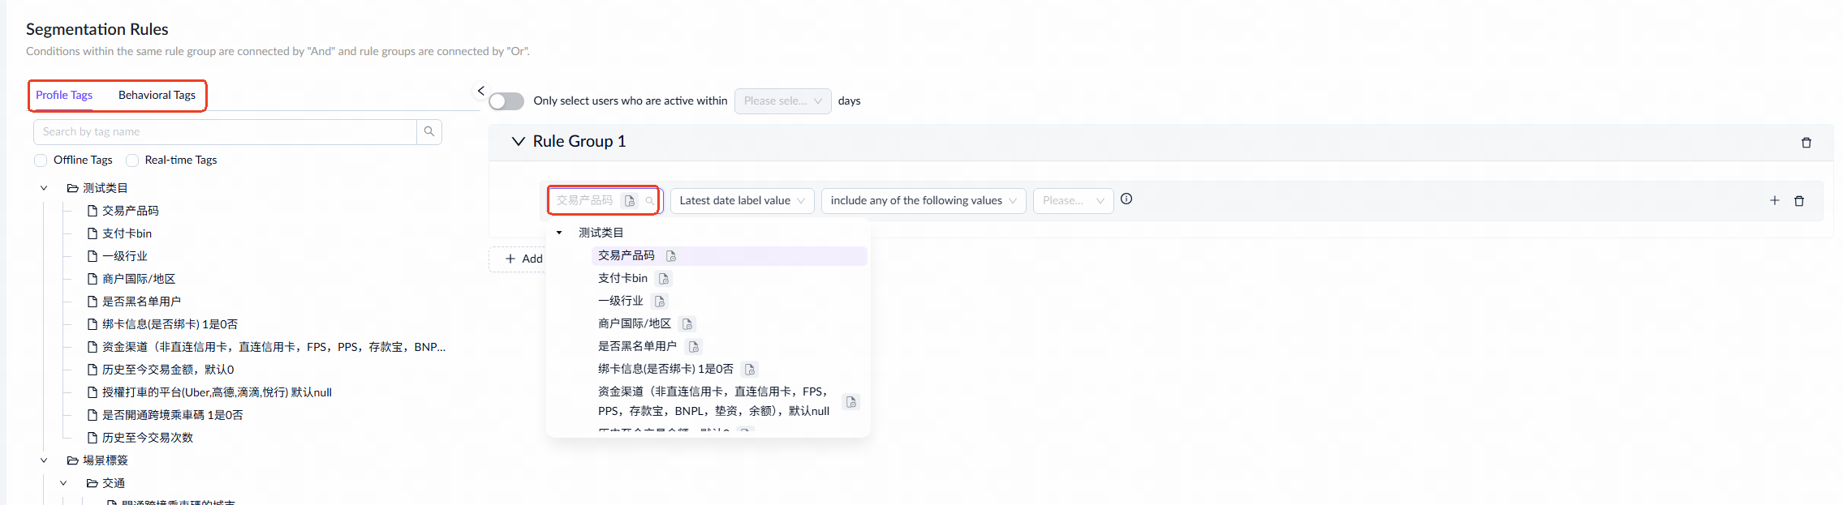The image size is (1843, 505).
Task: Click the Rule Group 1 delete trash icon
Action: tap(1806, 143)
